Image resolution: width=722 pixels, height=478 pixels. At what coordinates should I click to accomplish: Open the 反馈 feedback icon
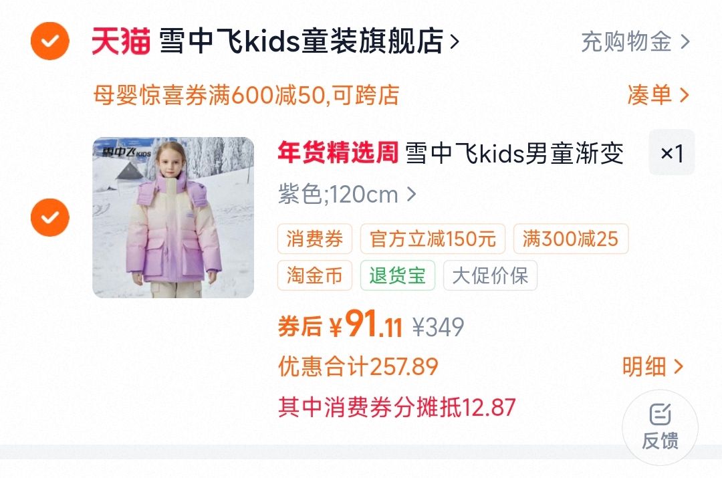[x=660, y=427]
